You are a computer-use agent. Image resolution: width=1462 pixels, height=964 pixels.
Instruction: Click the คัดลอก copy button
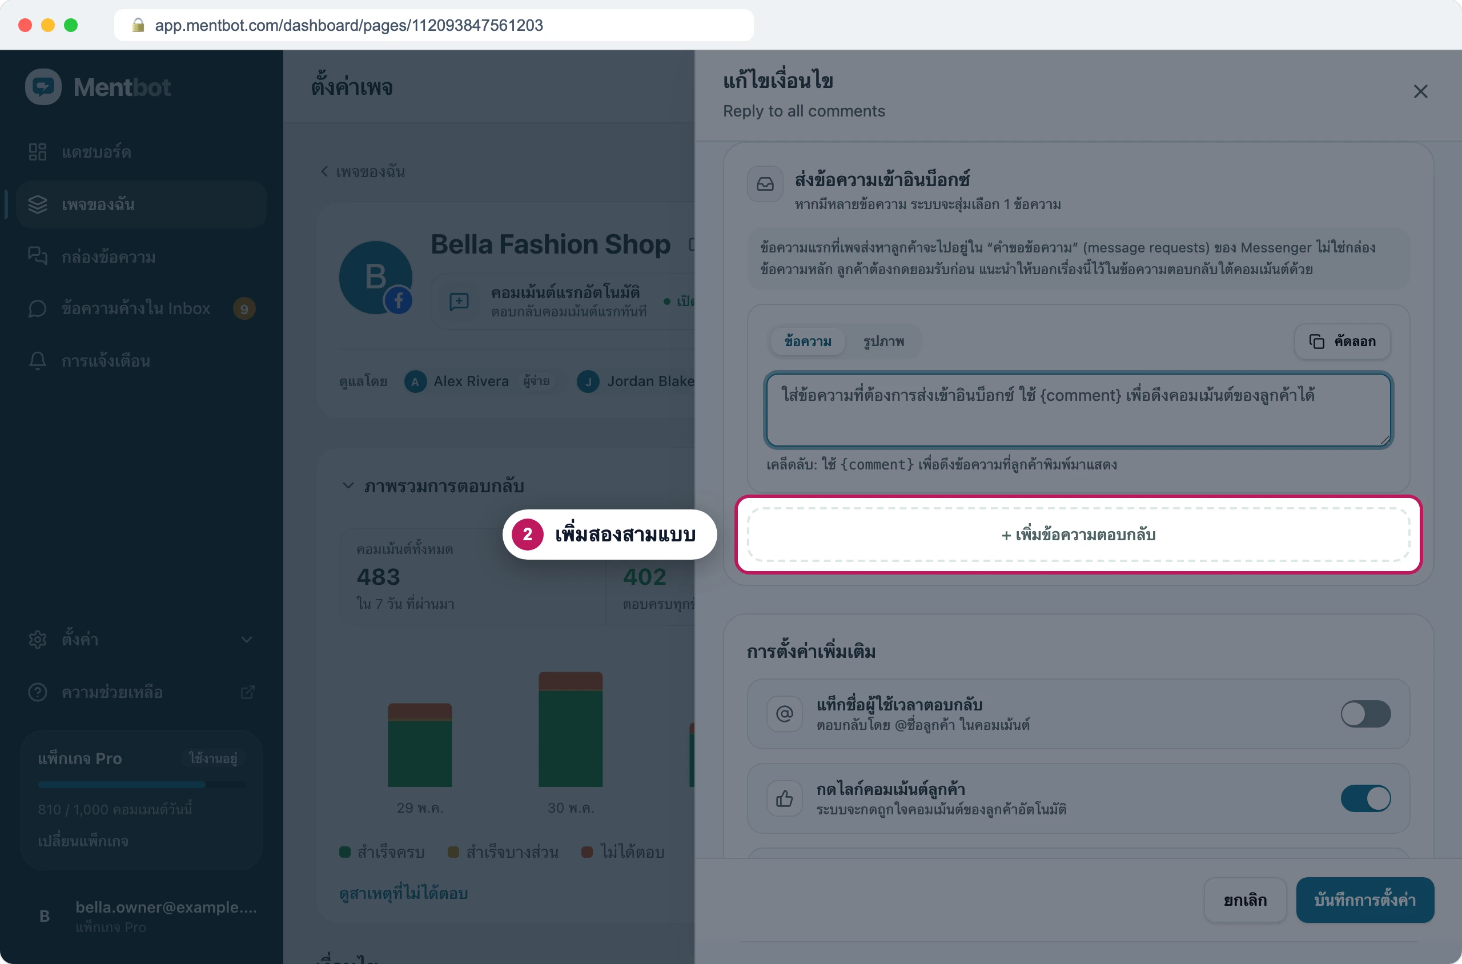point(1342,341)
